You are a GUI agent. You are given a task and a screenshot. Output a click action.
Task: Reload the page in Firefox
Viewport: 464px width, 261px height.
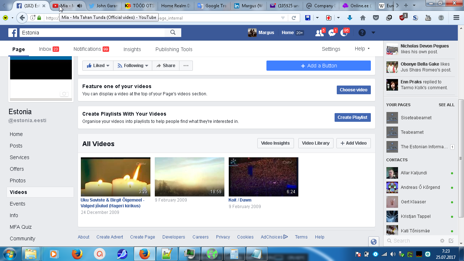tap(294, 18)
